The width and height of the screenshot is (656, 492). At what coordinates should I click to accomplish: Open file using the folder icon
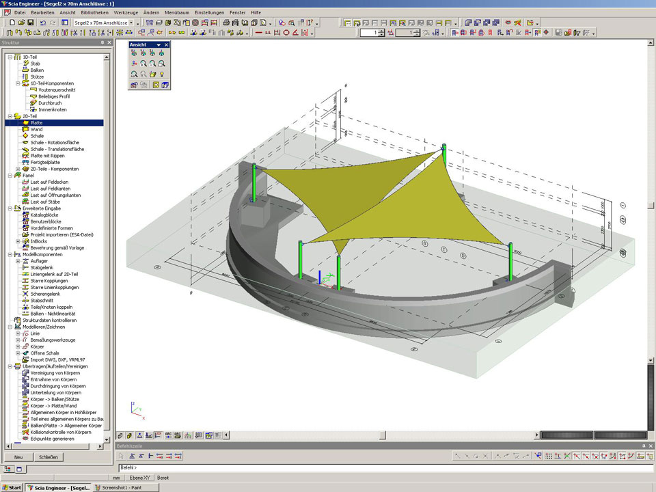[21, 23]
